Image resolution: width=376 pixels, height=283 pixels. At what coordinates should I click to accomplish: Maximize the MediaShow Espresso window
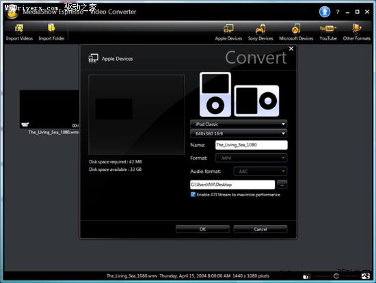click(358, 12)
